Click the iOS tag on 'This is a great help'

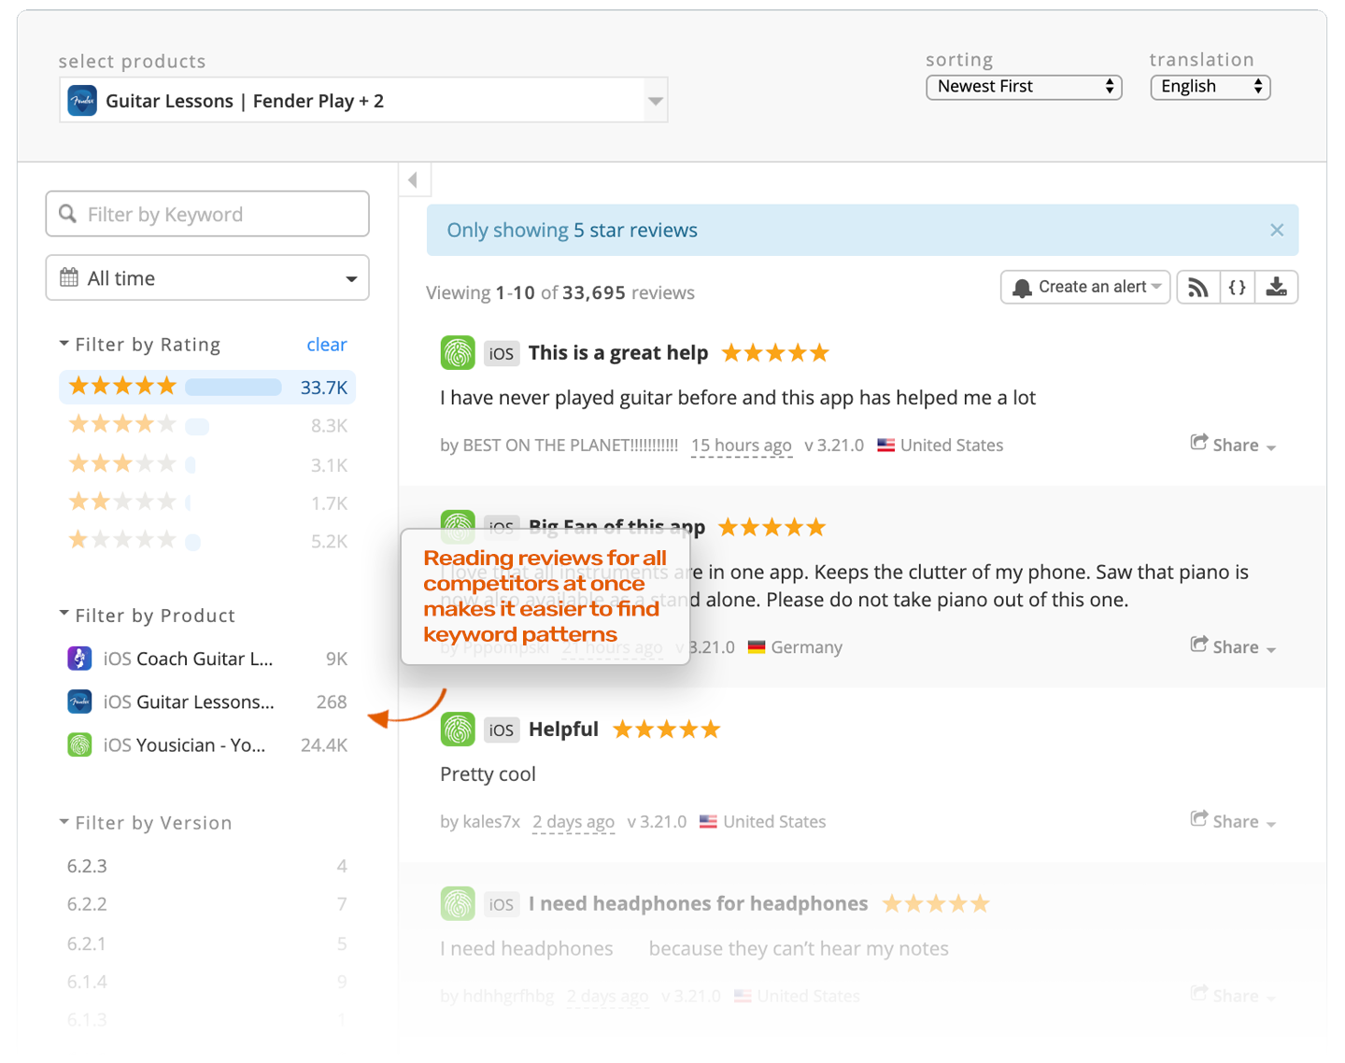tap(502, 354)
